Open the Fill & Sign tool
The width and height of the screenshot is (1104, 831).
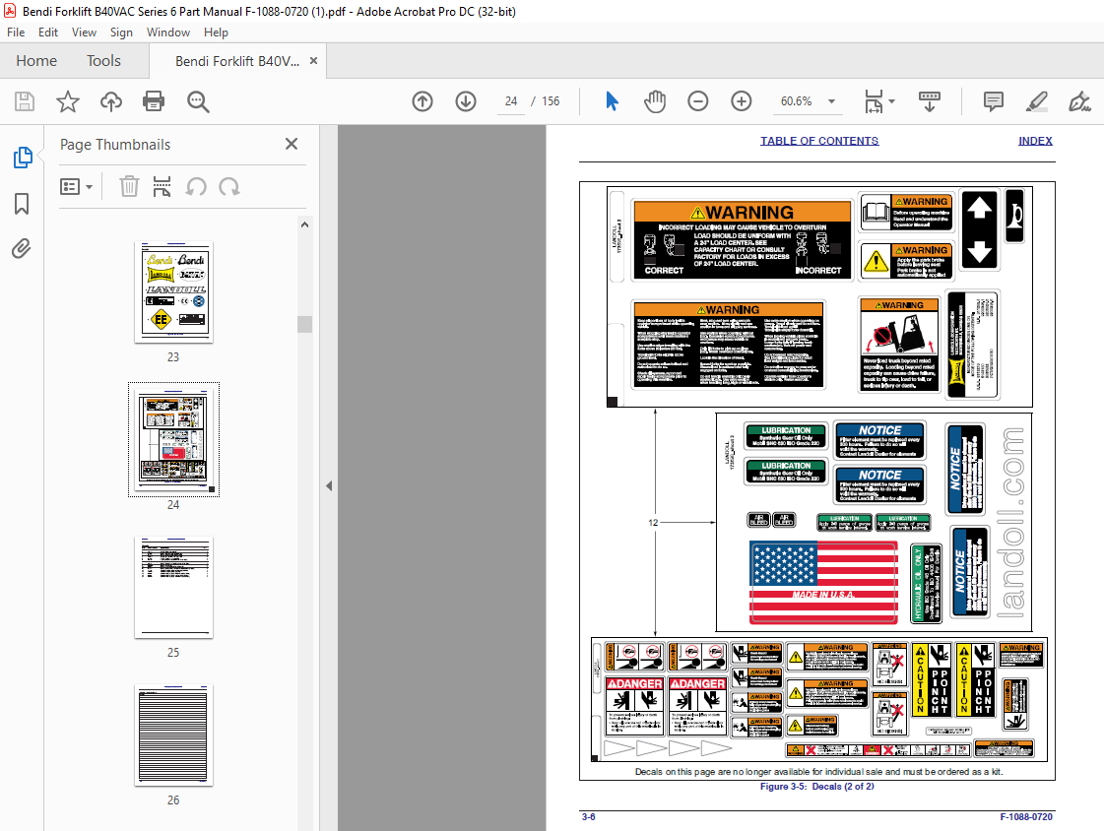[1079, 101]
